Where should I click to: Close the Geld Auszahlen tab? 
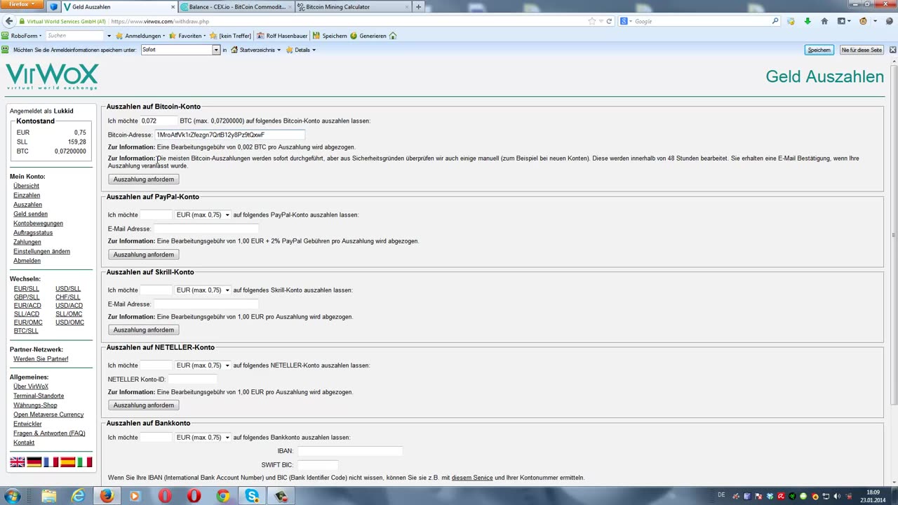click(173, 7)
